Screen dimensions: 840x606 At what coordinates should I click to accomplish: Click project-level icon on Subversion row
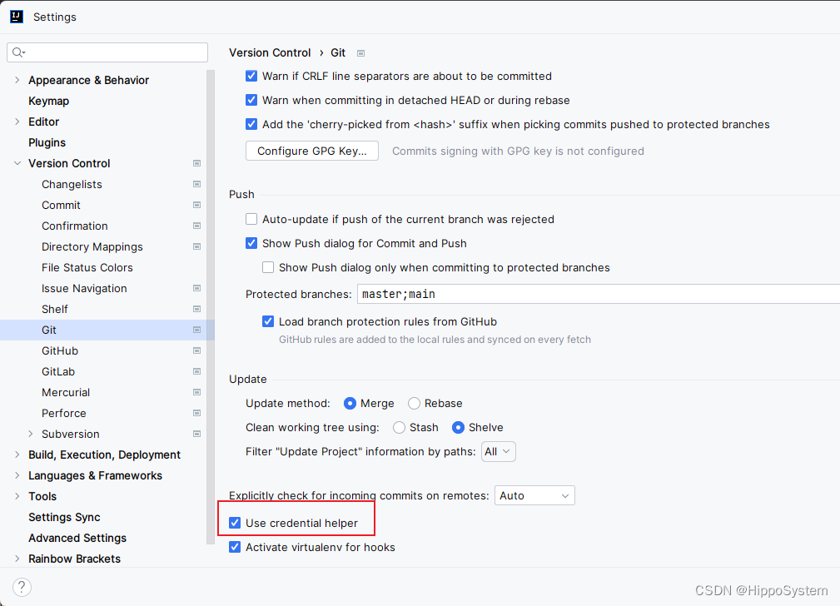[196, 434]
